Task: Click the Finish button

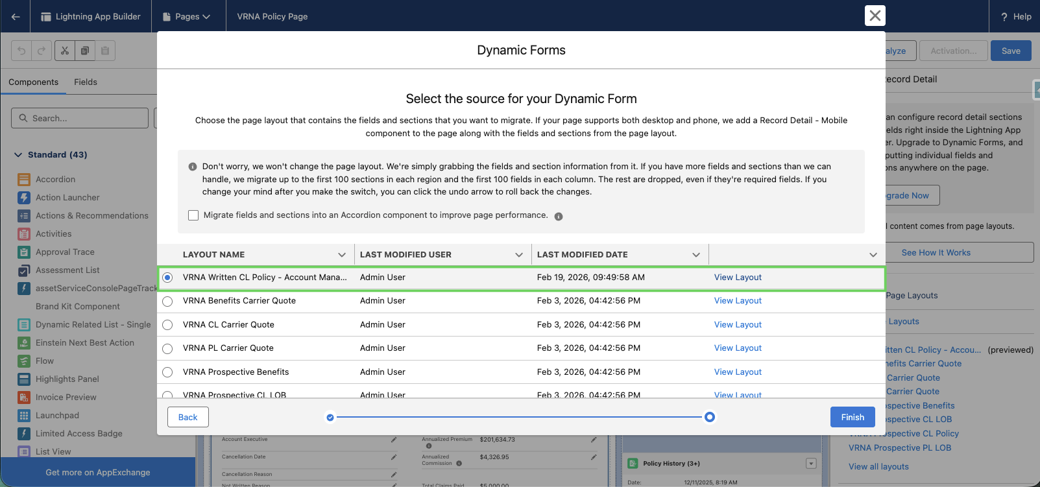Action: click(x=853, y=417)
